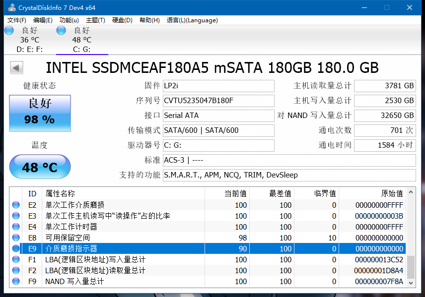The image size is (425, 297).
Task: Click the status orb for attribute E2
Action: (16, 205)
